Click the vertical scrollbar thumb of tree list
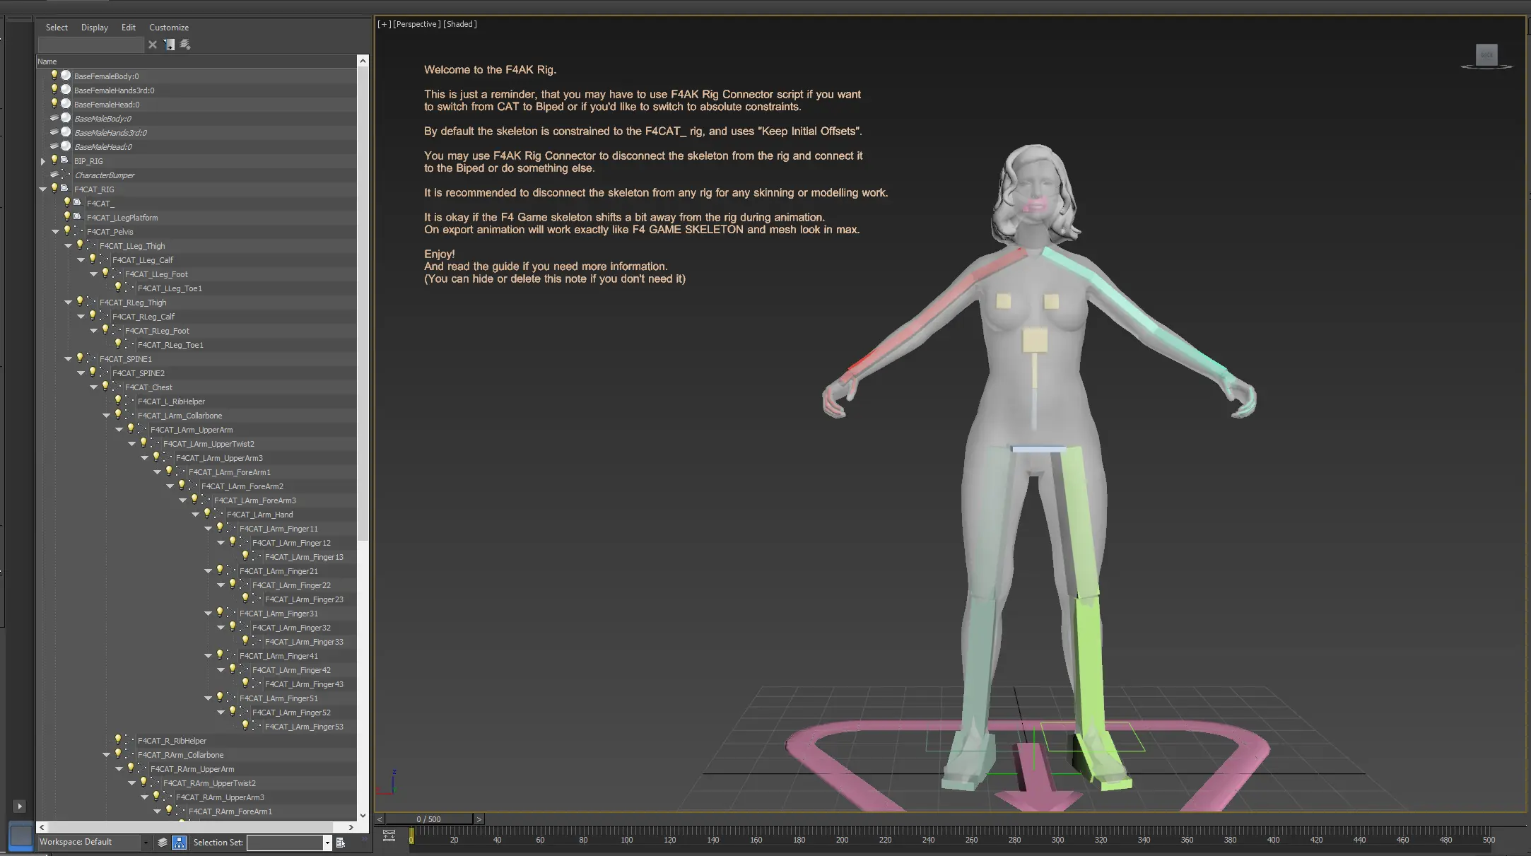 click(x=363, y=304)
